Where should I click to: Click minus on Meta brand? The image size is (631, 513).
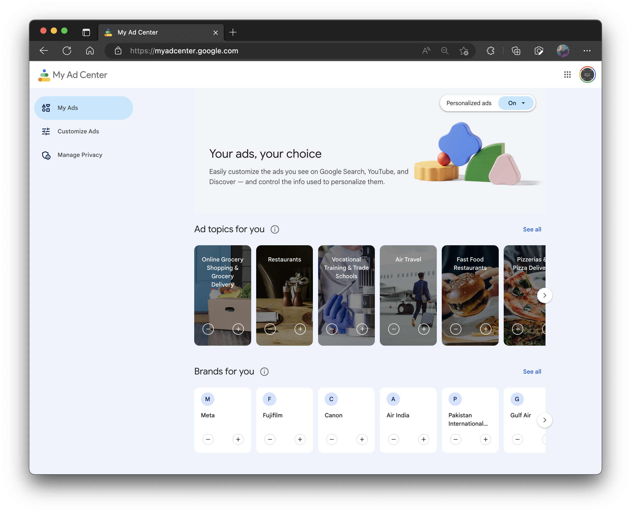pyautogui.click(x=208, y=440)
